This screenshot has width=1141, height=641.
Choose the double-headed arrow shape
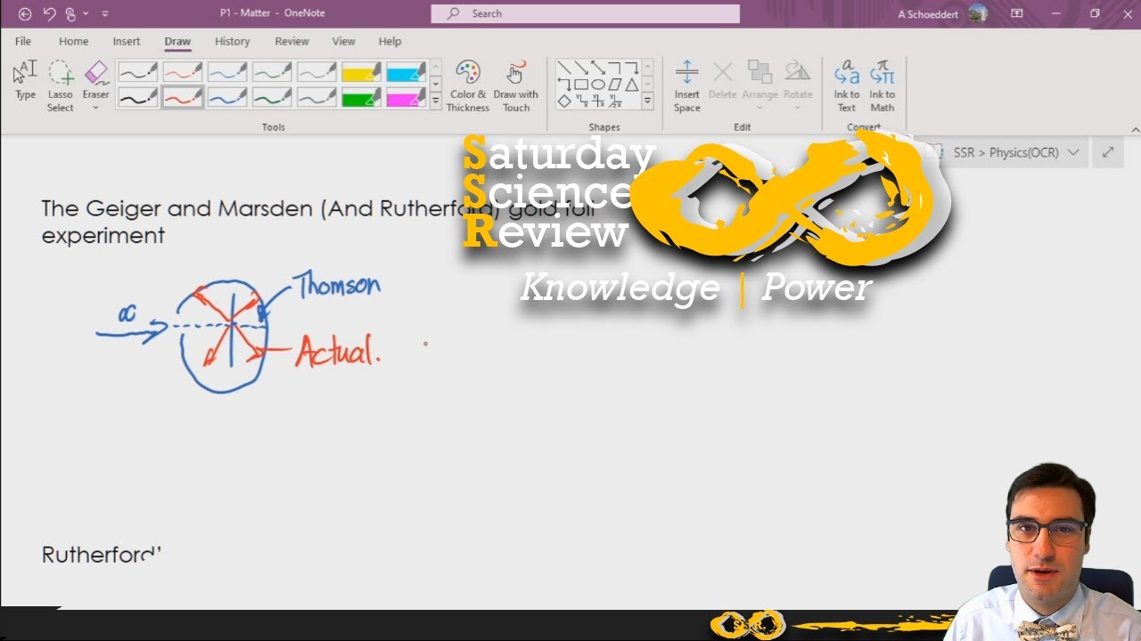click(x=598, y=68)
